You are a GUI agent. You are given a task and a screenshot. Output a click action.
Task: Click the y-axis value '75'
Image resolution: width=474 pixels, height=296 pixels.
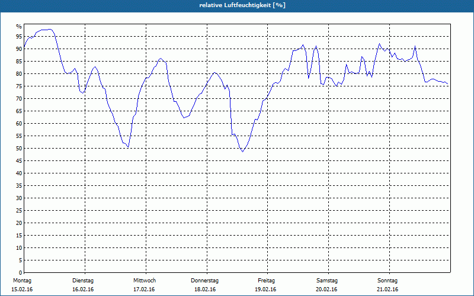(19, 86)
